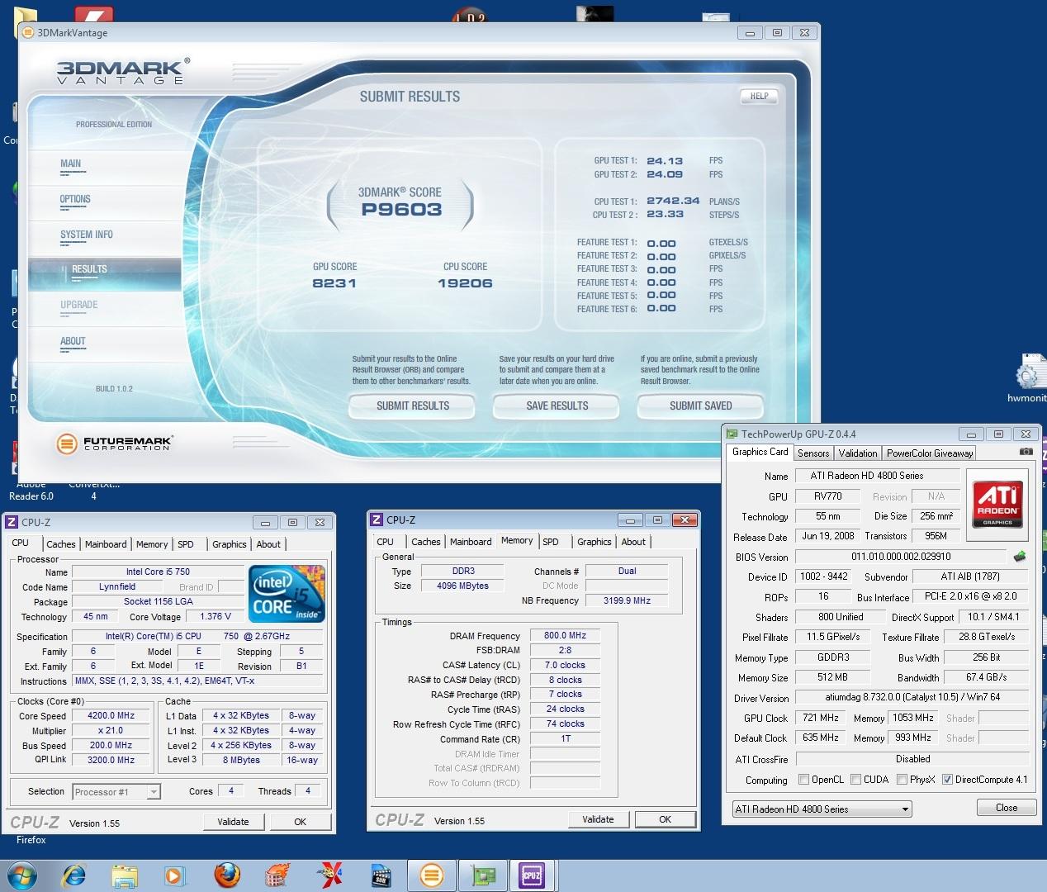1047x892 pixels.
Task: Click OK in the left CPU-Z window
Action: coord(300,822)
